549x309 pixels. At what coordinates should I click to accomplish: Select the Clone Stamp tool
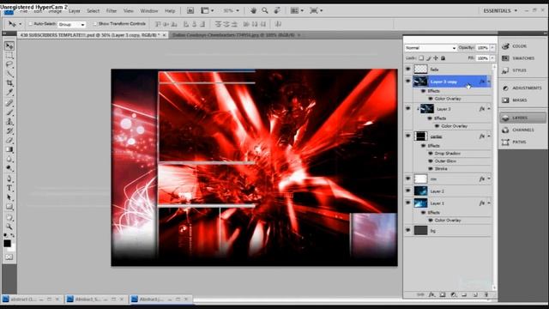pos(9,122)
